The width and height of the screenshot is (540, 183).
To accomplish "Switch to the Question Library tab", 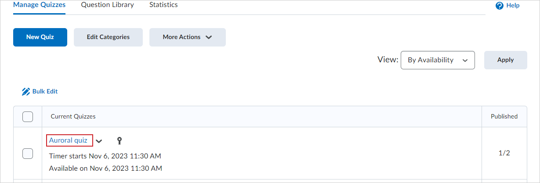I will [108, 5].
